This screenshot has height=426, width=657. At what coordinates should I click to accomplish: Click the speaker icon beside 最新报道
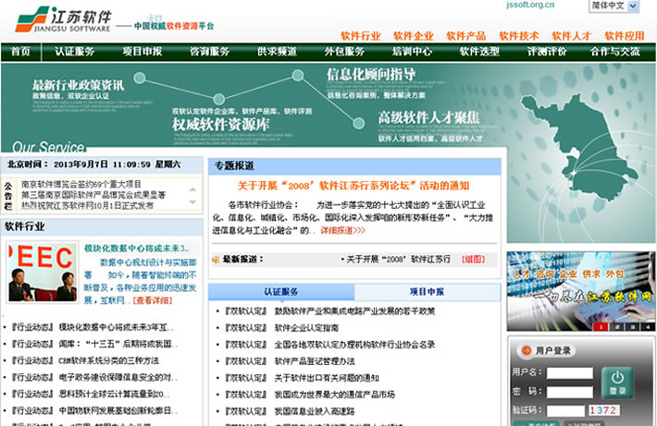pyautogui.click(x=216, y=260)
